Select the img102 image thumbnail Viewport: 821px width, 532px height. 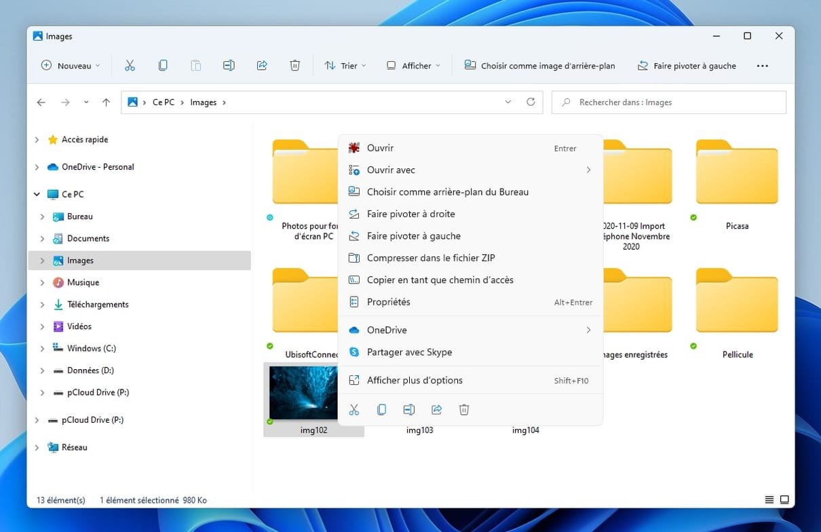tap(303, 393)
